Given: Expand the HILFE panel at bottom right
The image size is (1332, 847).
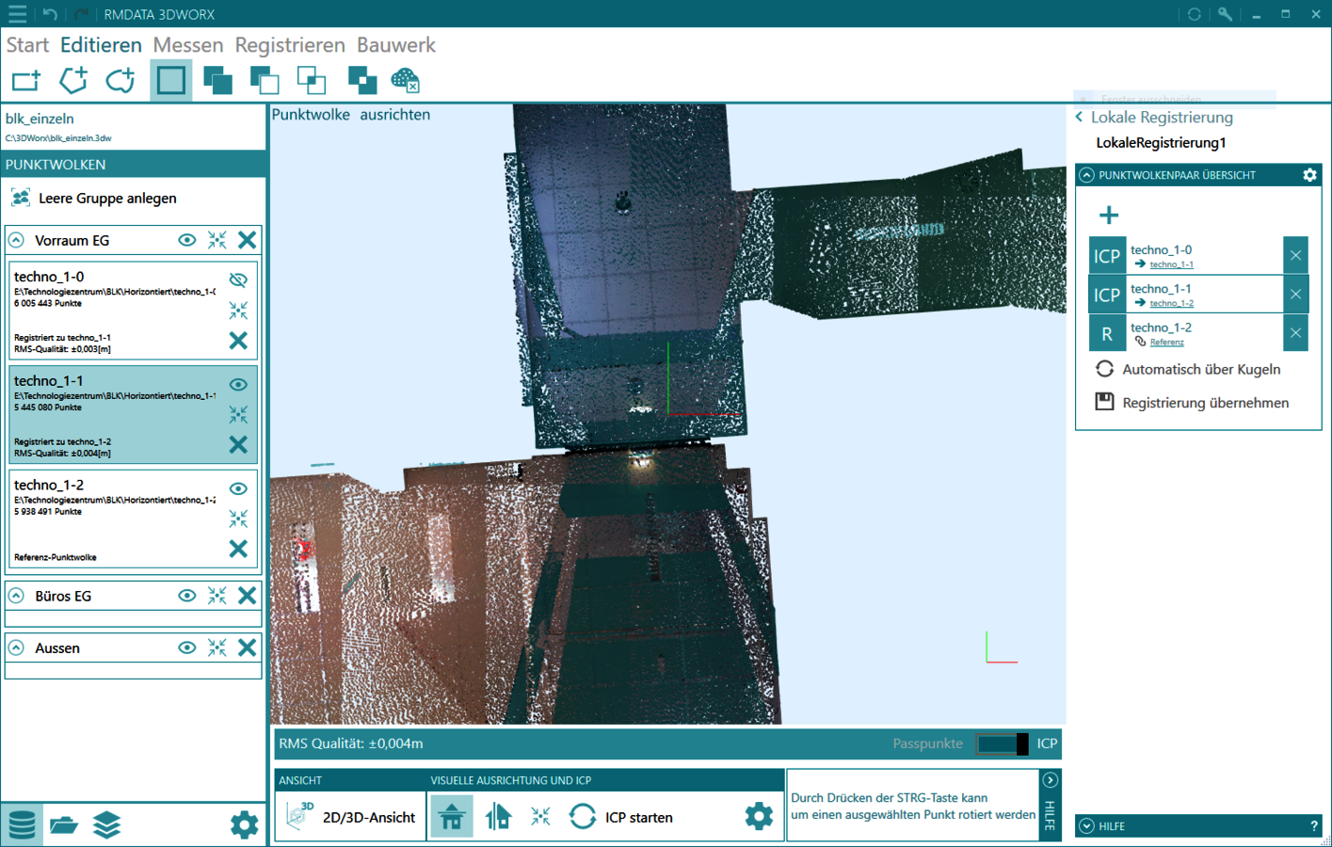Looking at the screenshot, I should click(1087, 826).
